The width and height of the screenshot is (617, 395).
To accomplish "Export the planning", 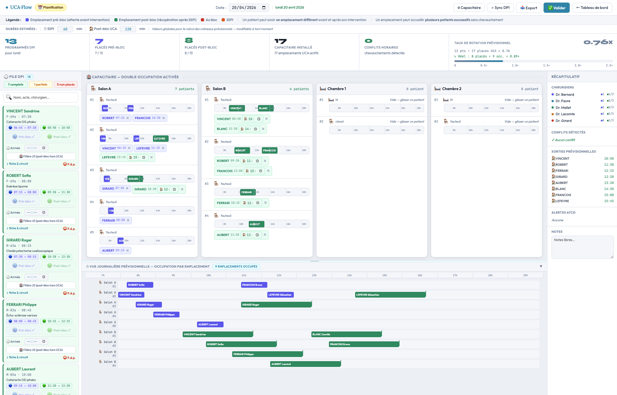I will (529, 8).
